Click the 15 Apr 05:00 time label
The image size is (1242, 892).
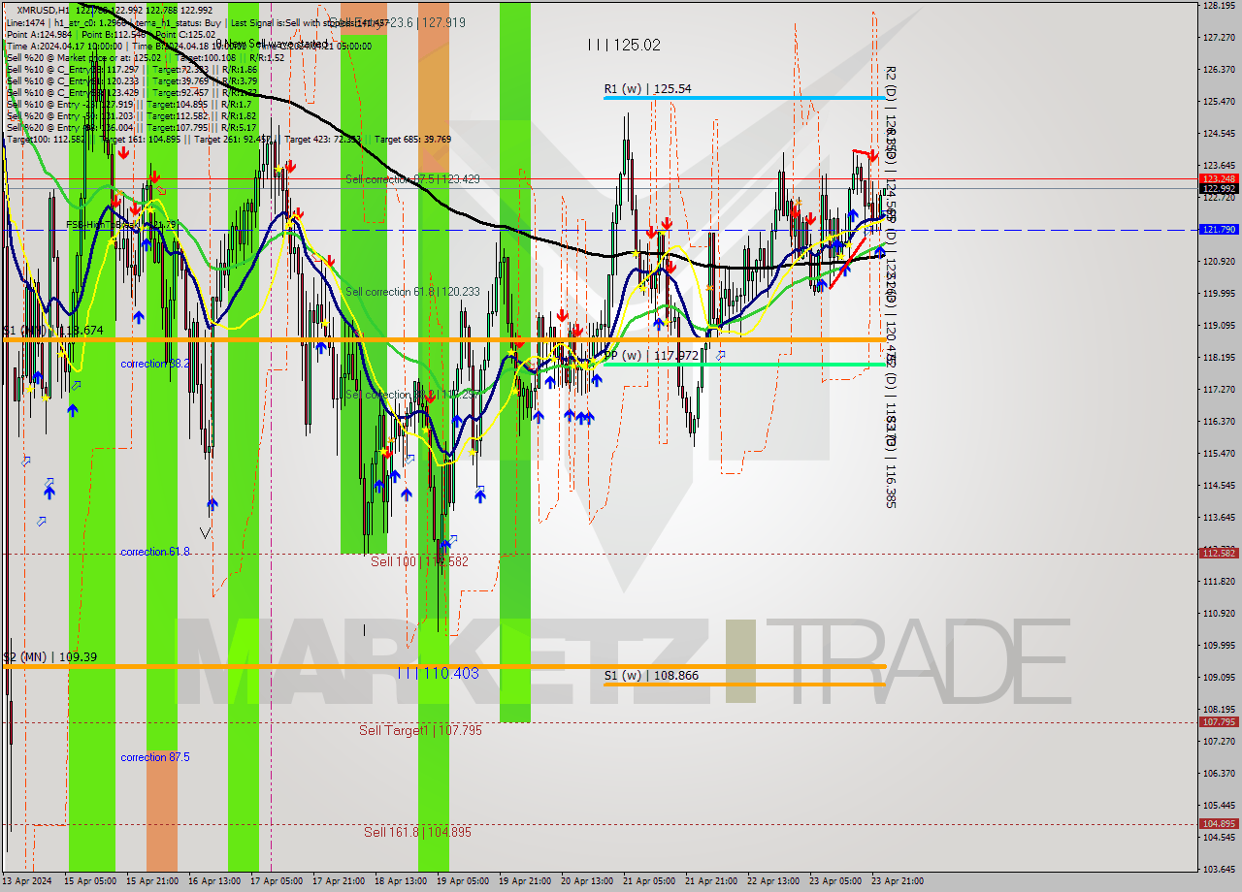[x=90, y=881]
